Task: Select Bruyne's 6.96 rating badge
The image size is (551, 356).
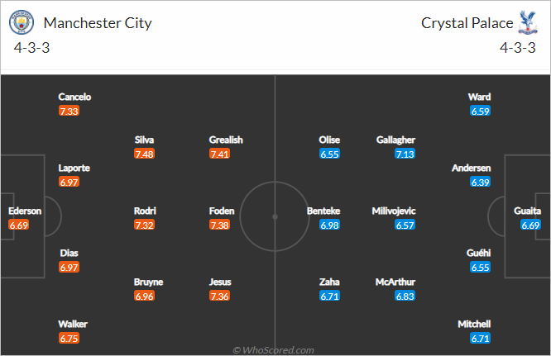Action: coord(145,296)
